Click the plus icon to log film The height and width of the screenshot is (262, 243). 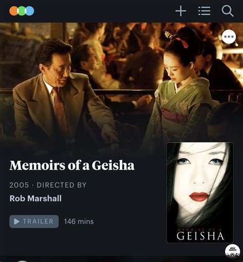(180, 11)
